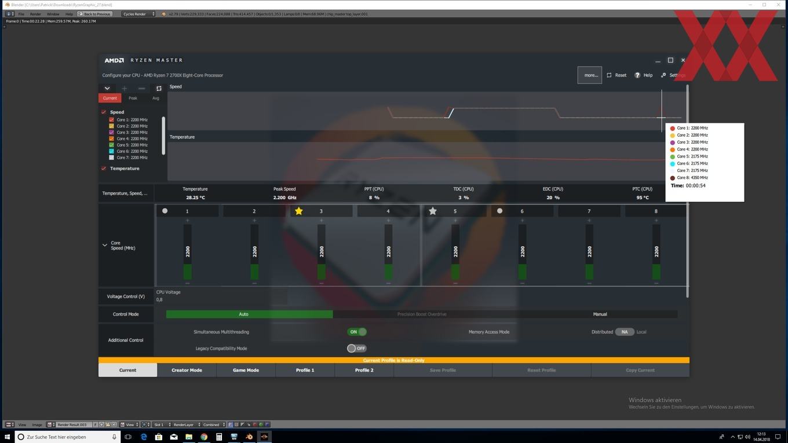This screenshot has height=443, width=788.
Task: Click the gray dot icon on core 1
Action: pyautogui.click(x=165, y=211)
